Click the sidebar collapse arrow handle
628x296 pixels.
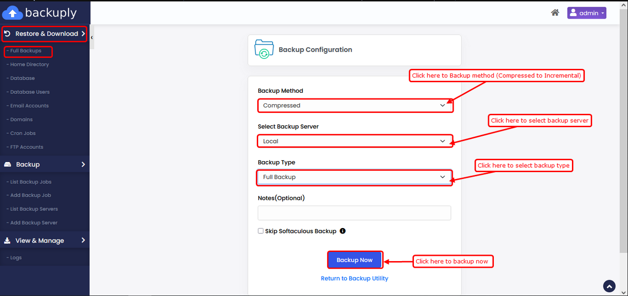[x=91, y=37]
